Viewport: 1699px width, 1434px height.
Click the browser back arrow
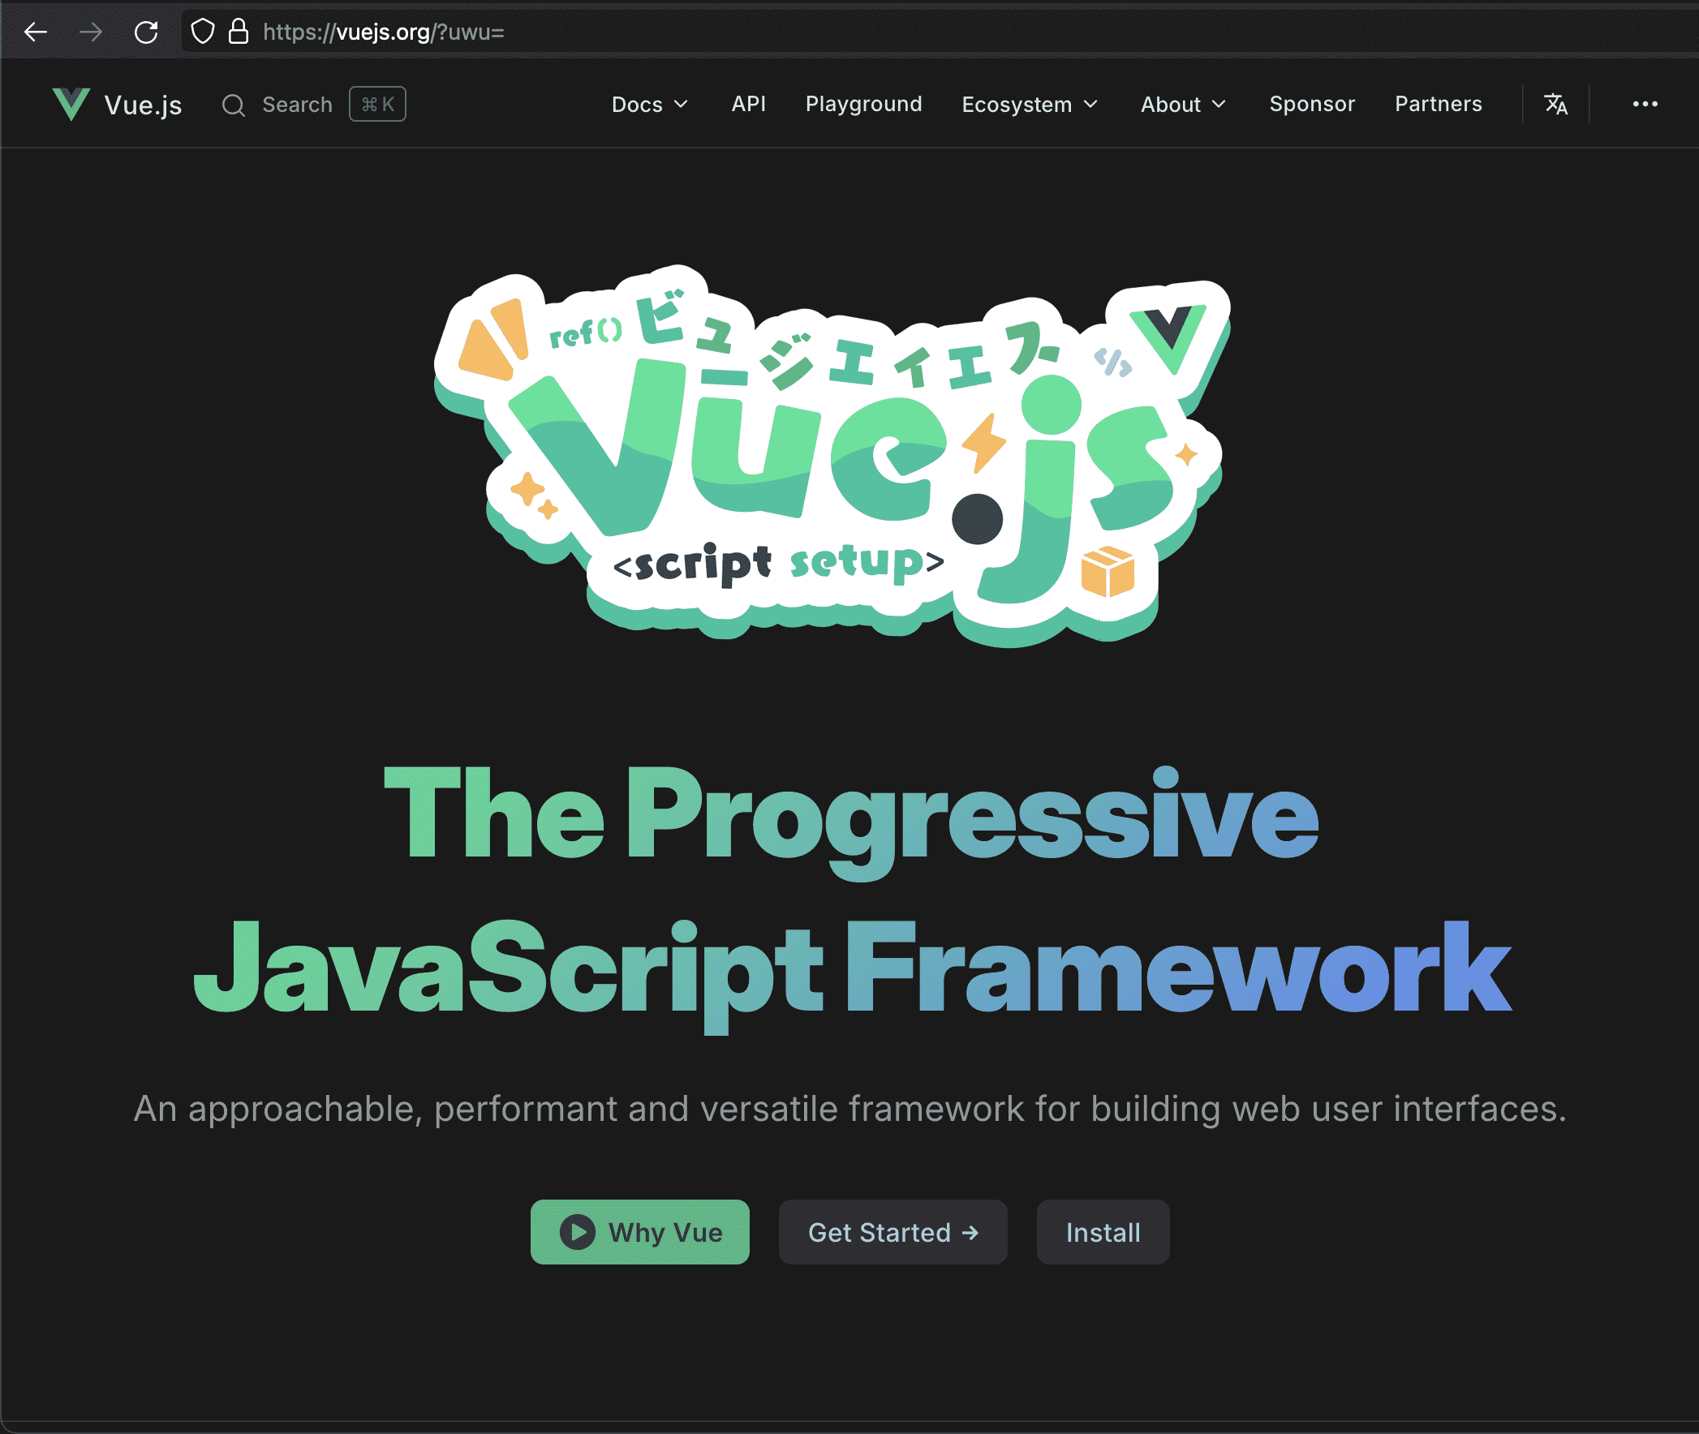click(36, 32)
